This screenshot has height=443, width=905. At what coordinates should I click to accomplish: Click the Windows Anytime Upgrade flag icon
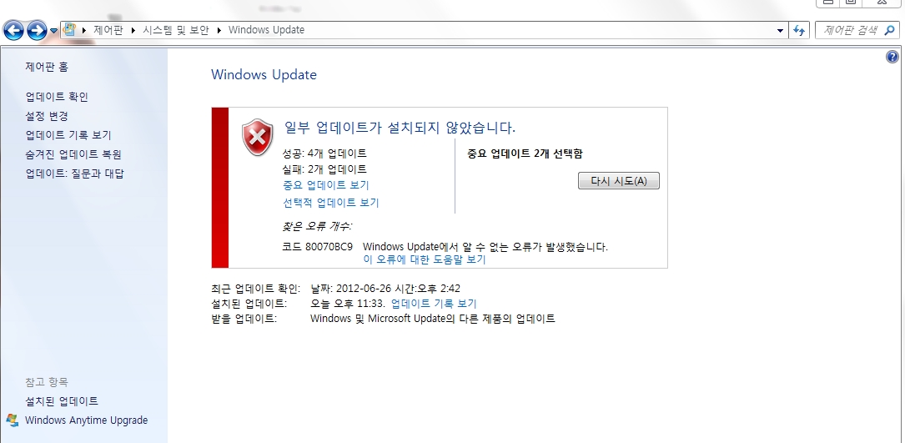(x=13, y=420)
